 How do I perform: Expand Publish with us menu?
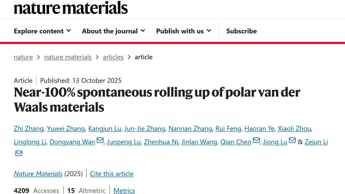184,31
